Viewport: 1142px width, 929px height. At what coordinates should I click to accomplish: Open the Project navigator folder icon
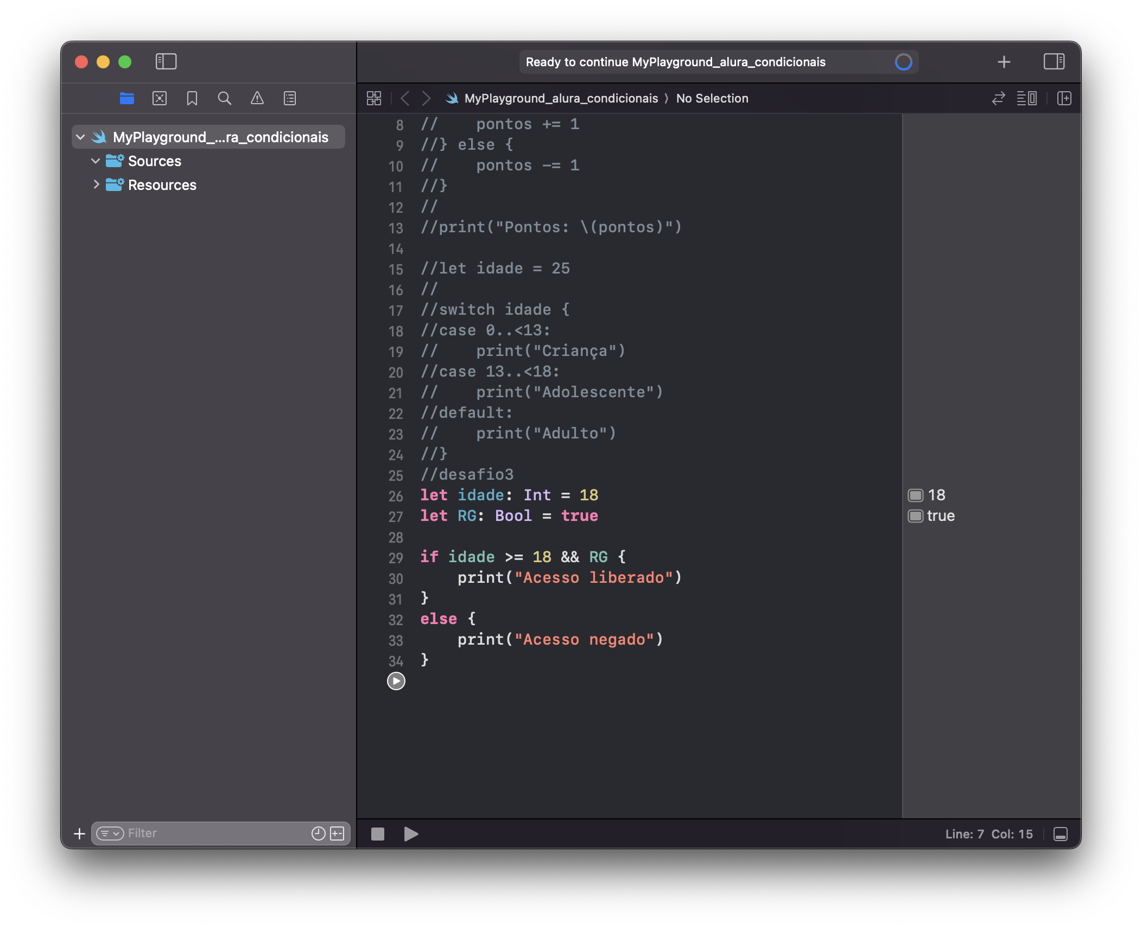pyautogui.click(x=127, y=98)
